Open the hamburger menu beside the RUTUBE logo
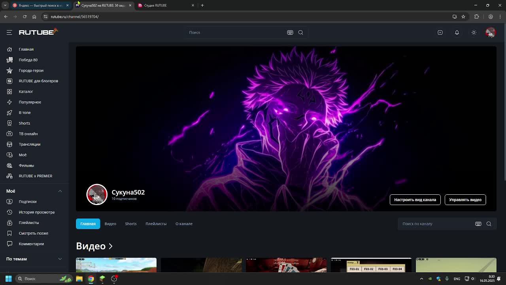This screenshot has width=506, height=285. (x=9, y=32)
